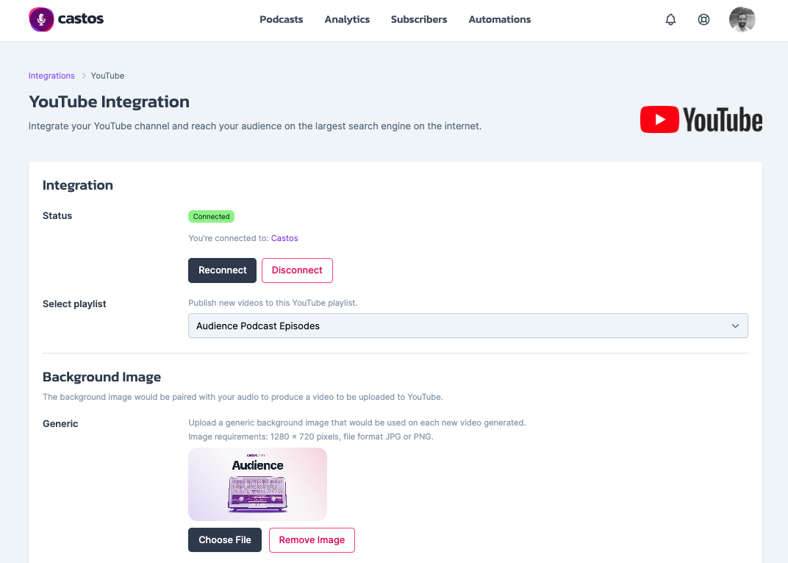The image size is (788, 563).
Task: Click the Castos microphone logo icon
Action: point(41,20)
